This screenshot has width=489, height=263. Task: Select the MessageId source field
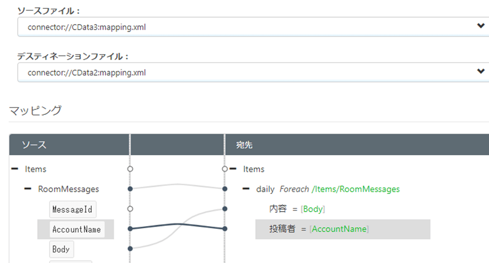coord(73,209)
